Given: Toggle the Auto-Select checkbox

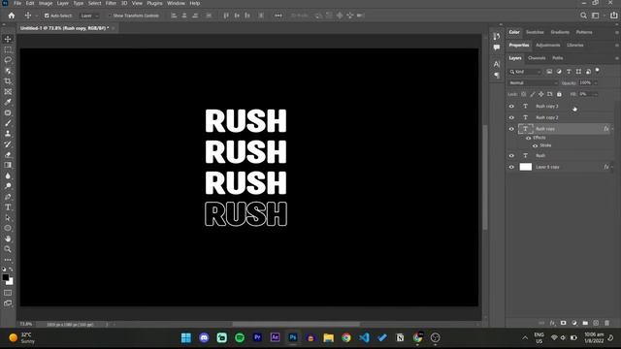Looking at the screenshot, I should [47, 16].
